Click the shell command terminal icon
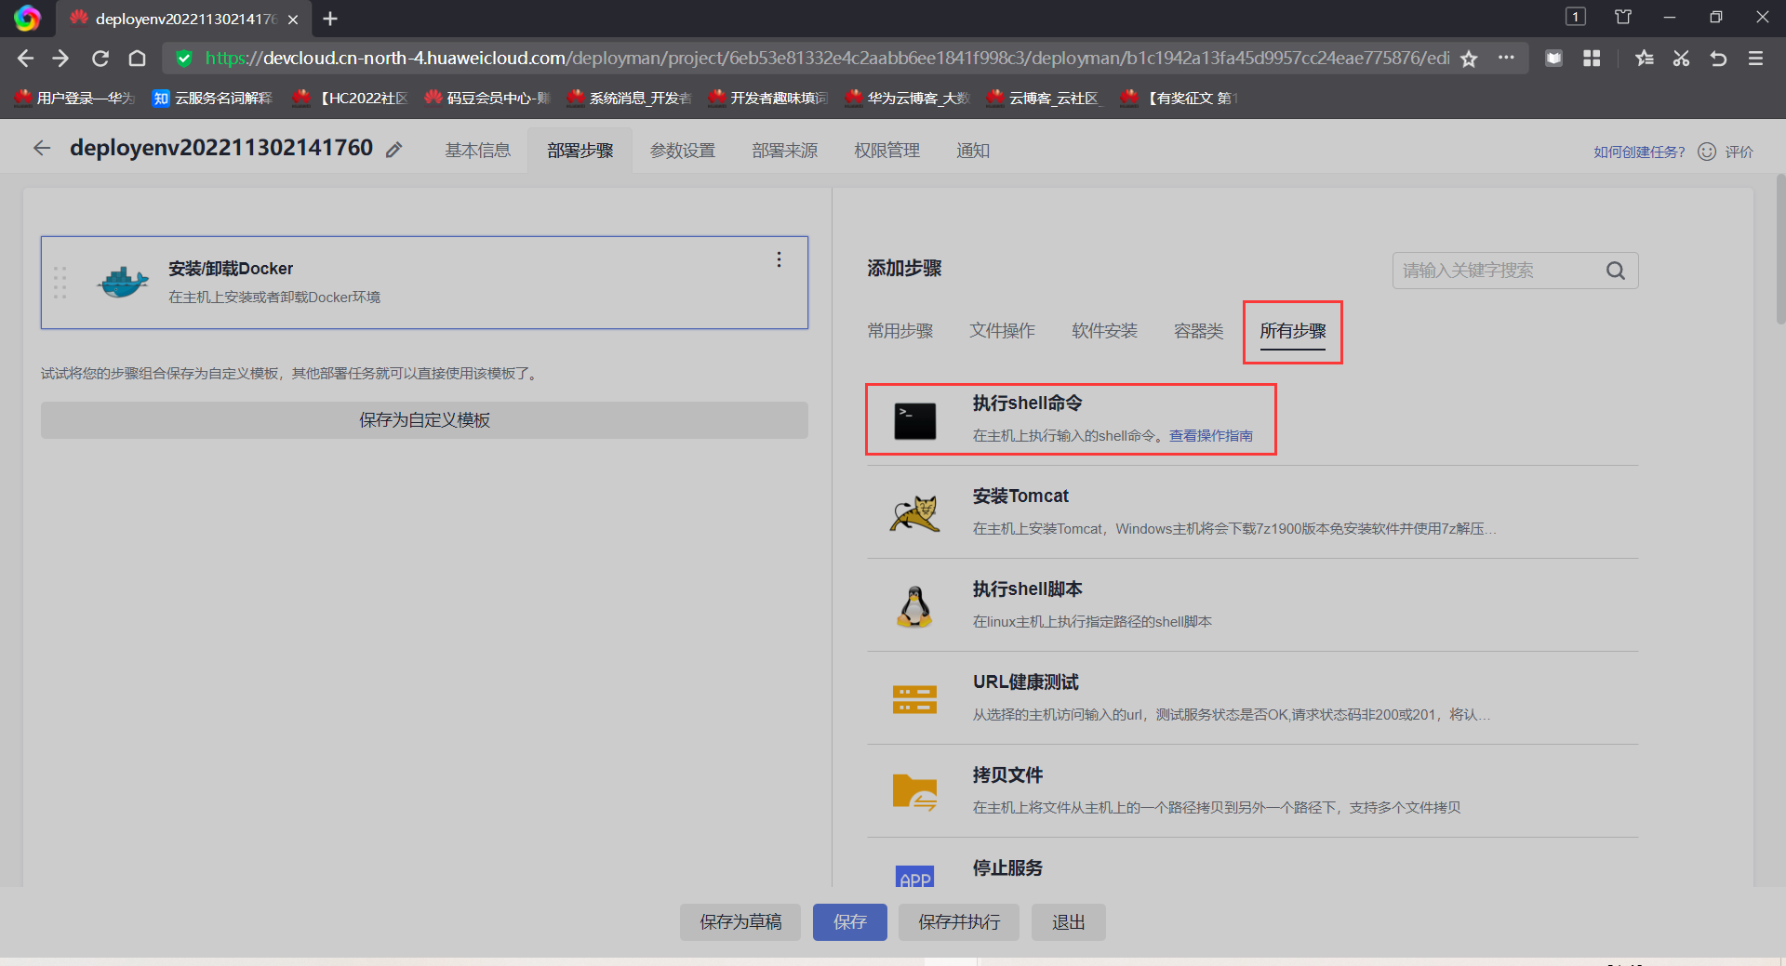Image resolution: width=1786 pixels, height=966 pixels. tap(914, 421)
